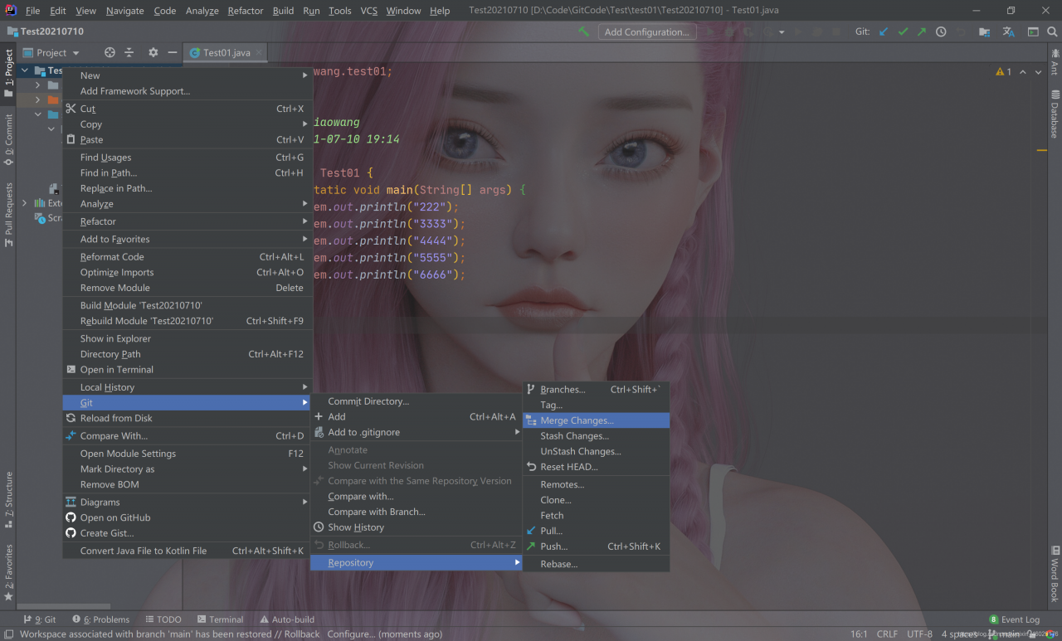Collapse the Test20210710 root tree node
This screenshot has width=1062, height=641.
coord(25,70)
